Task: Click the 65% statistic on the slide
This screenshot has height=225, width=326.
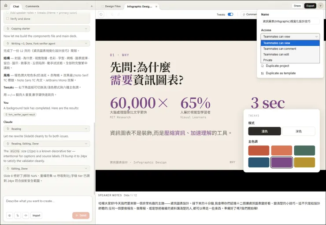Action: tap(196, 103)
